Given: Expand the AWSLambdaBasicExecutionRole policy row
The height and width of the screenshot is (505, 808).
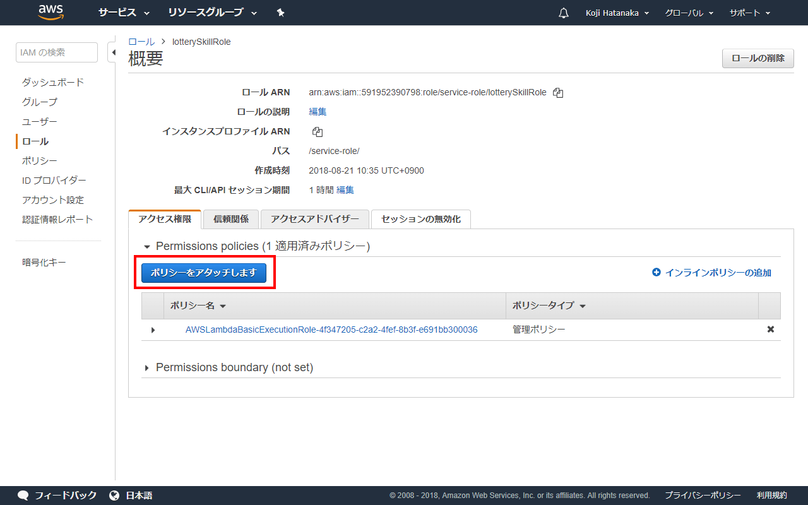Looking at the screenshot, I should tap(153, 330).
